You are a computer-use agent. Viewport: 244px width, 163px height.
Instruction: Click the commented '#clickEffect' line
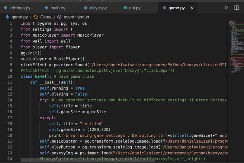(x=98, y=71)
